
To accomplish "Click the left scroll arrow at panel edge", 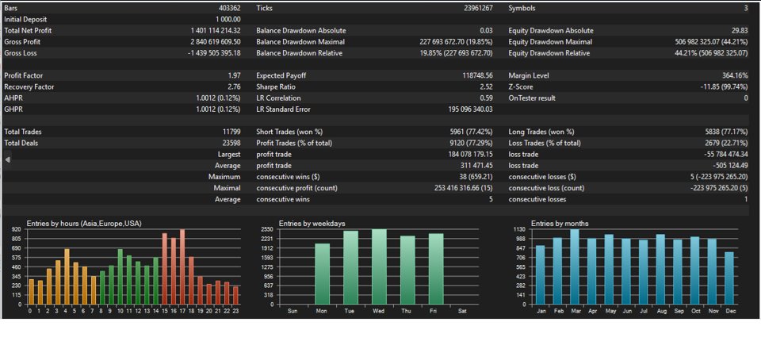I will coord(8,159).
